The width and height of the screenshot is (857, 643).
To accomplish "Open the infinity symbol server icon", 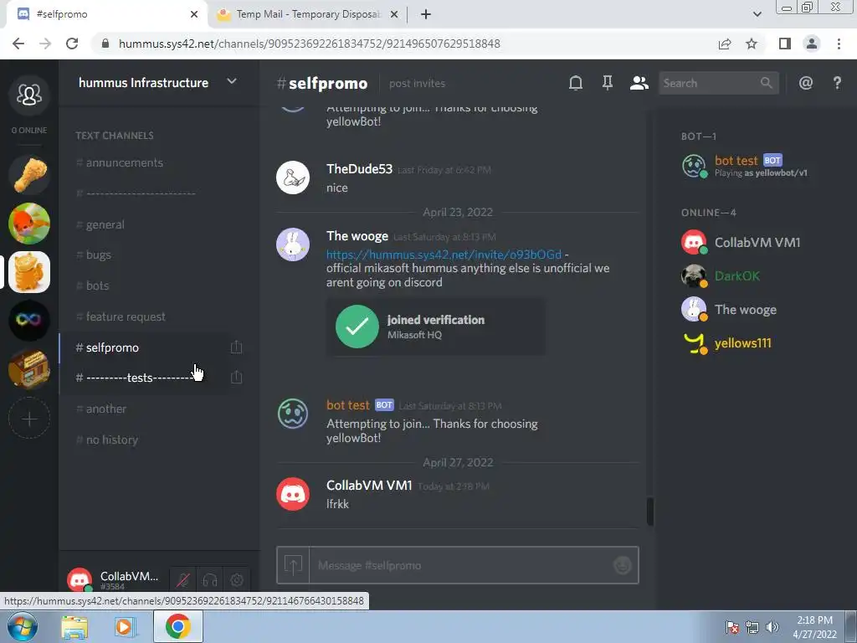I will pos(29,321).
